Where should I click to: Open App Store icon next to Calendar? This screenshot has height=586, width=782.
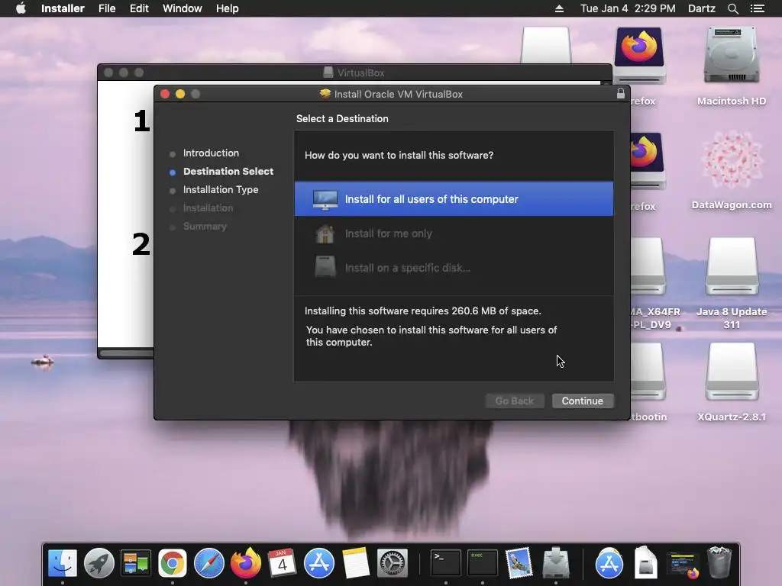(x=319, y=563)
